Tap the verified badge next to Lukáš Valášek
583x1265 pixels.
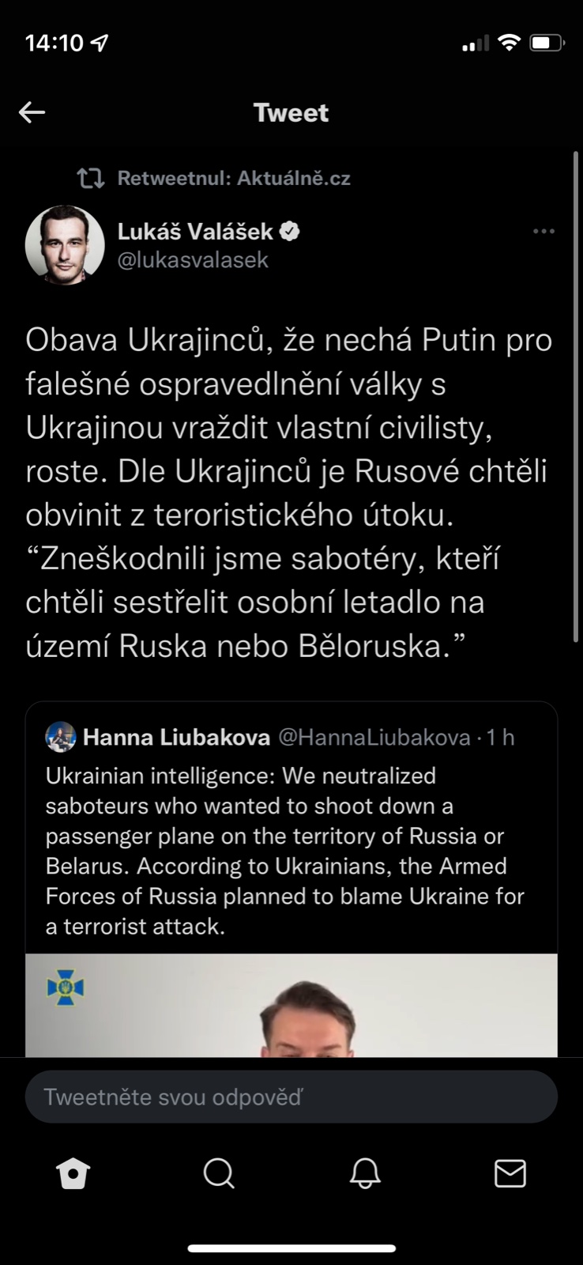click(x=290, y=232)
